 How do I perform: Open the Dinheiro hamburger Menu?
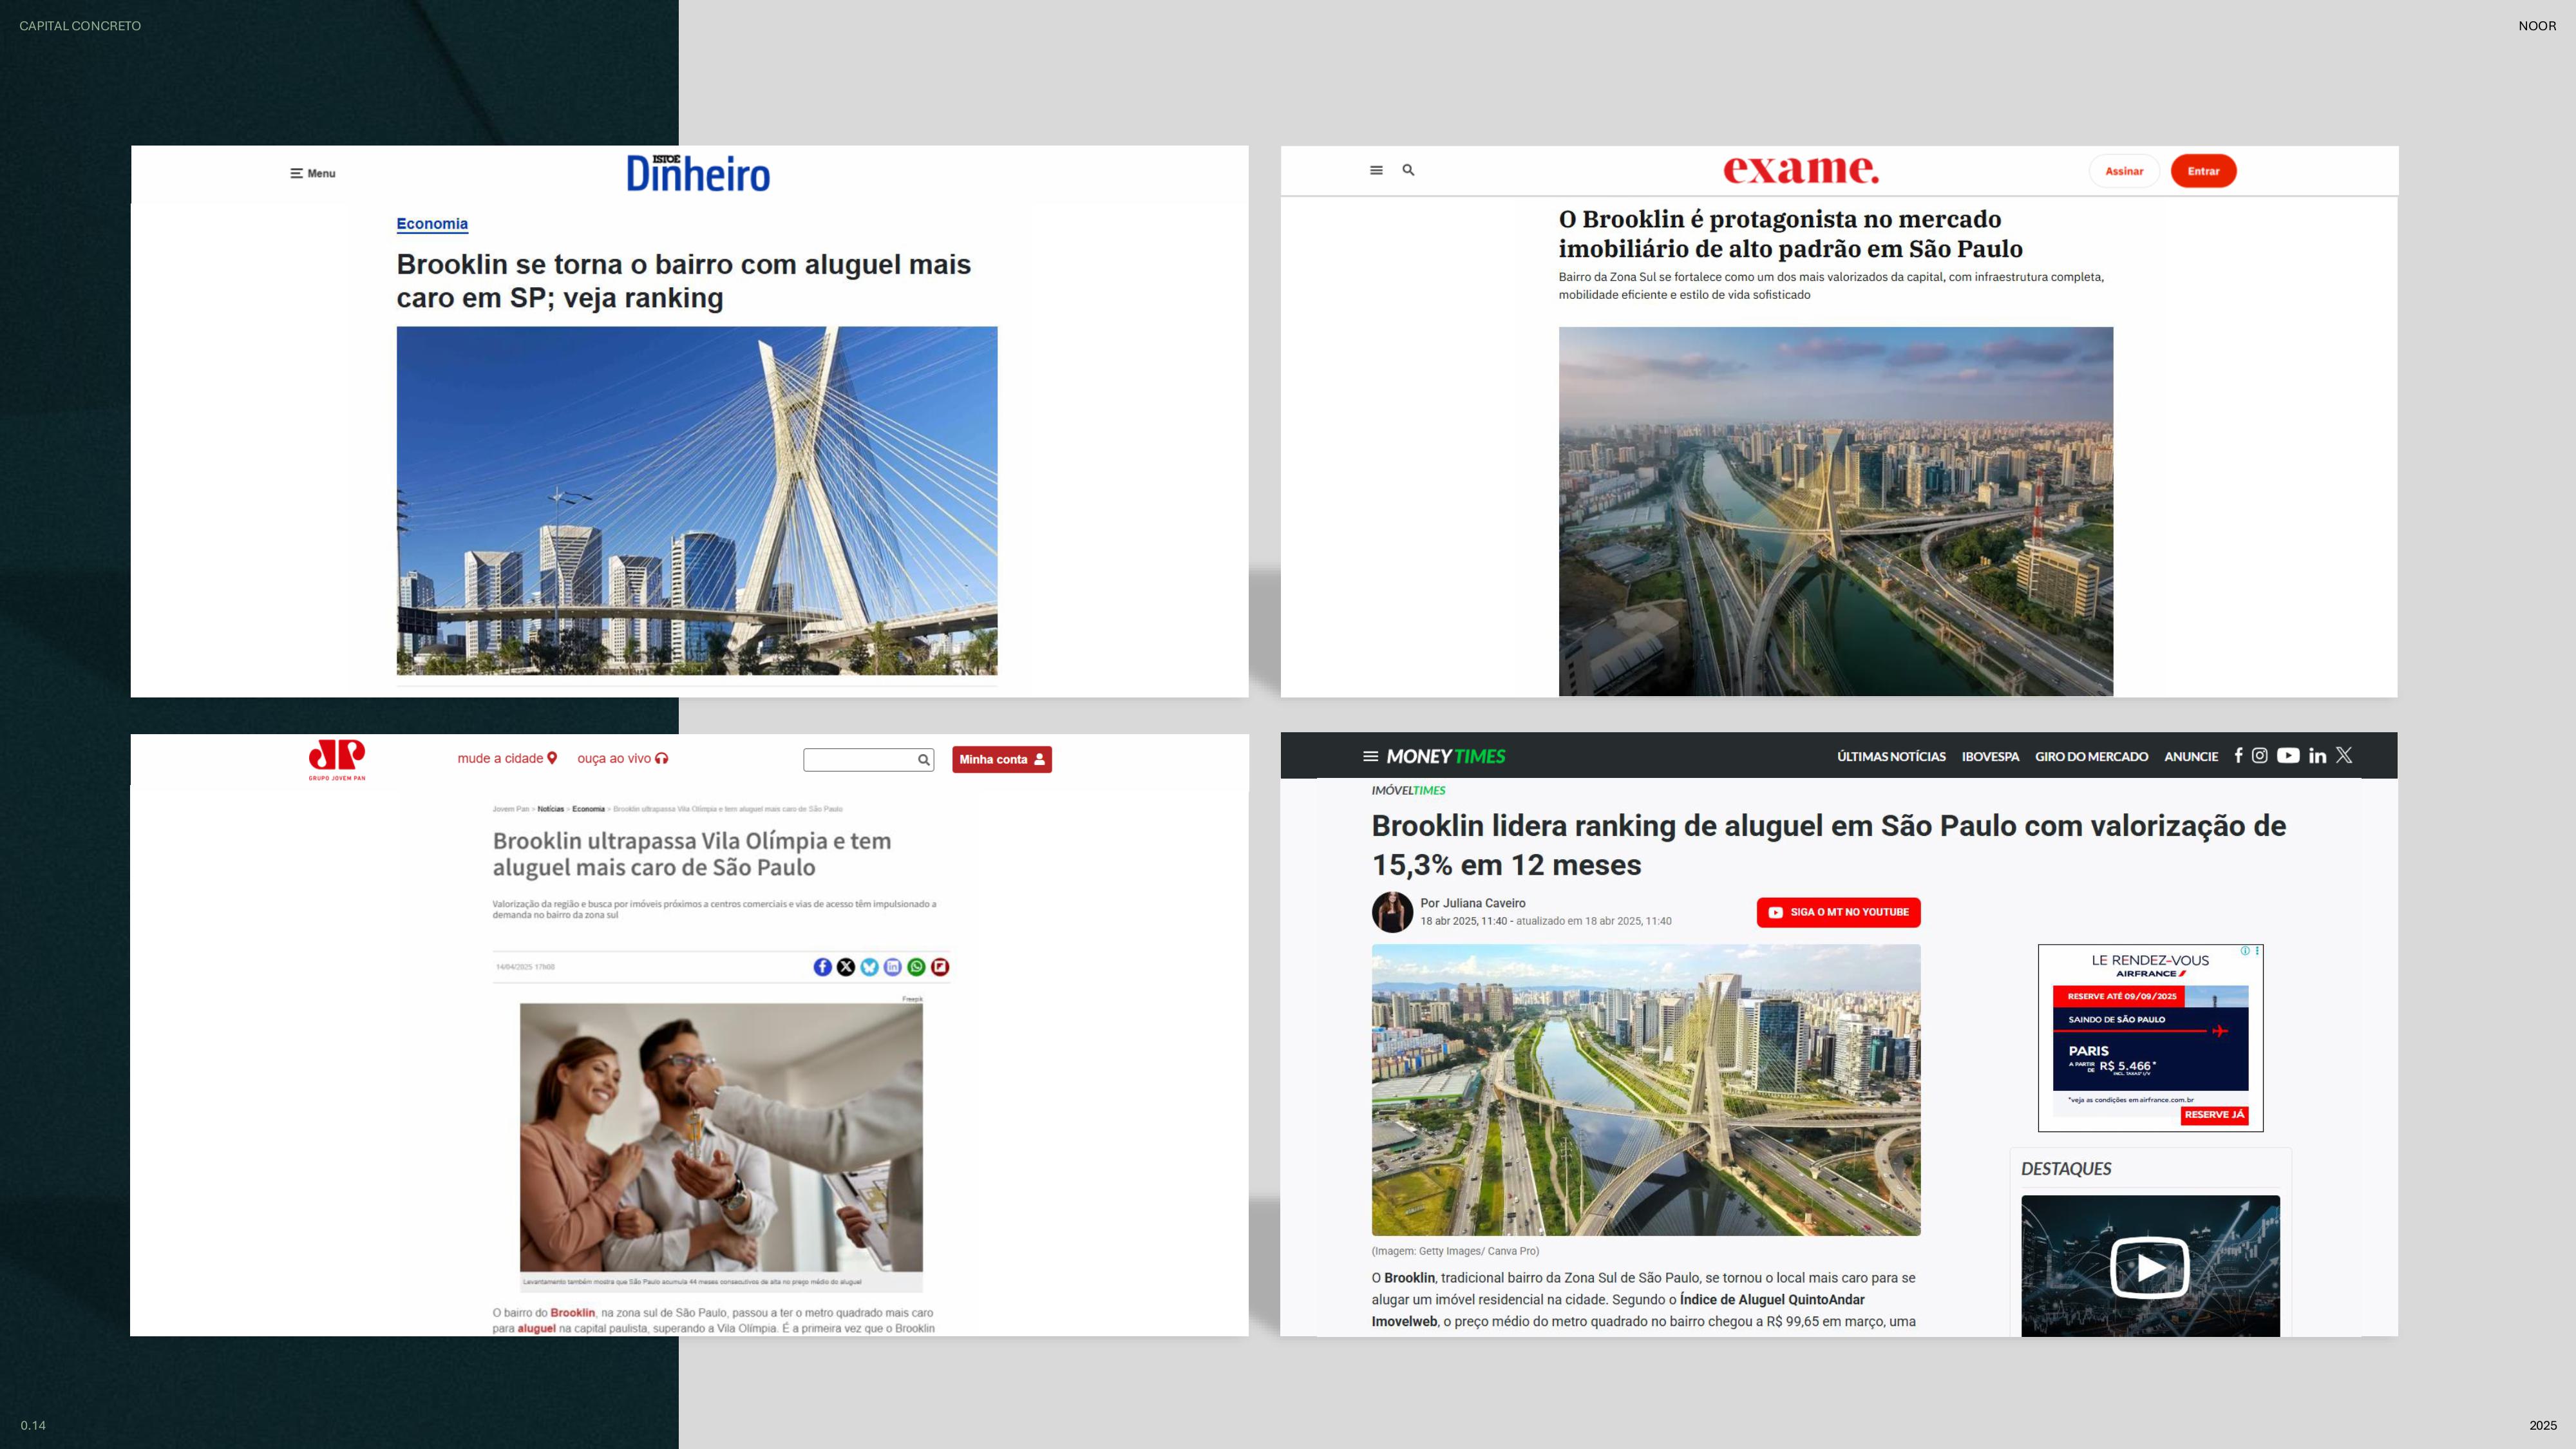click(x=312, y=173)
